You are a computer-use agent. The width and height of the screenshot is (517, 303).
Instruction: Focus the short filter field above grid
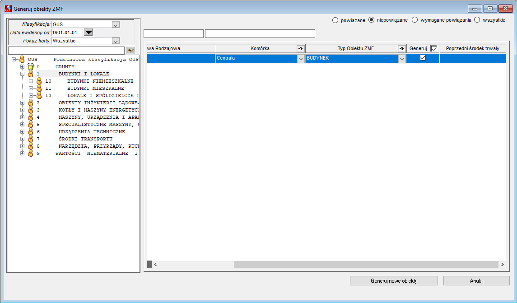(x=174, y=33)
